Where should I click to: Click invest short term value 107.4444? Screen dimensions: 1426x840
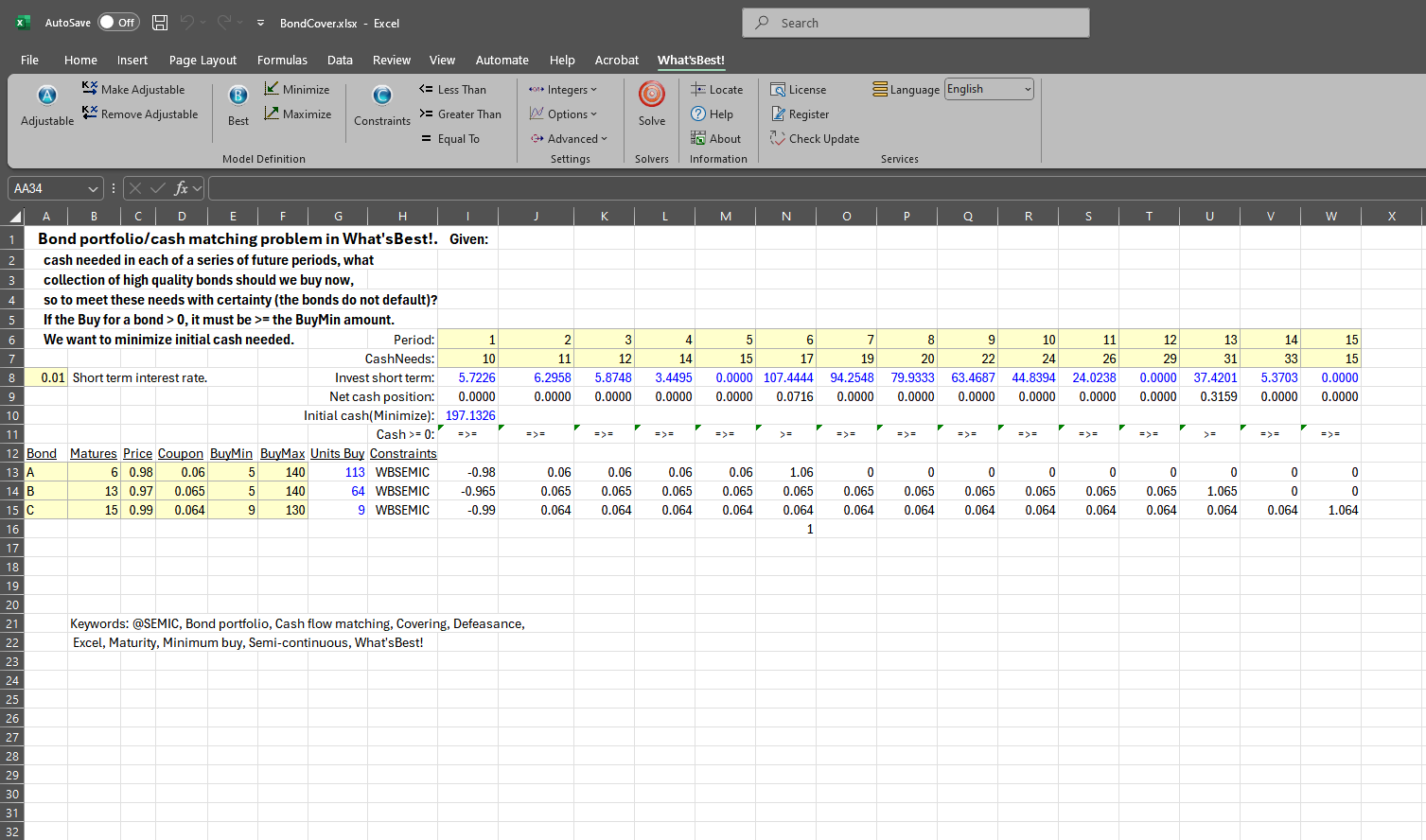(785, 377)
